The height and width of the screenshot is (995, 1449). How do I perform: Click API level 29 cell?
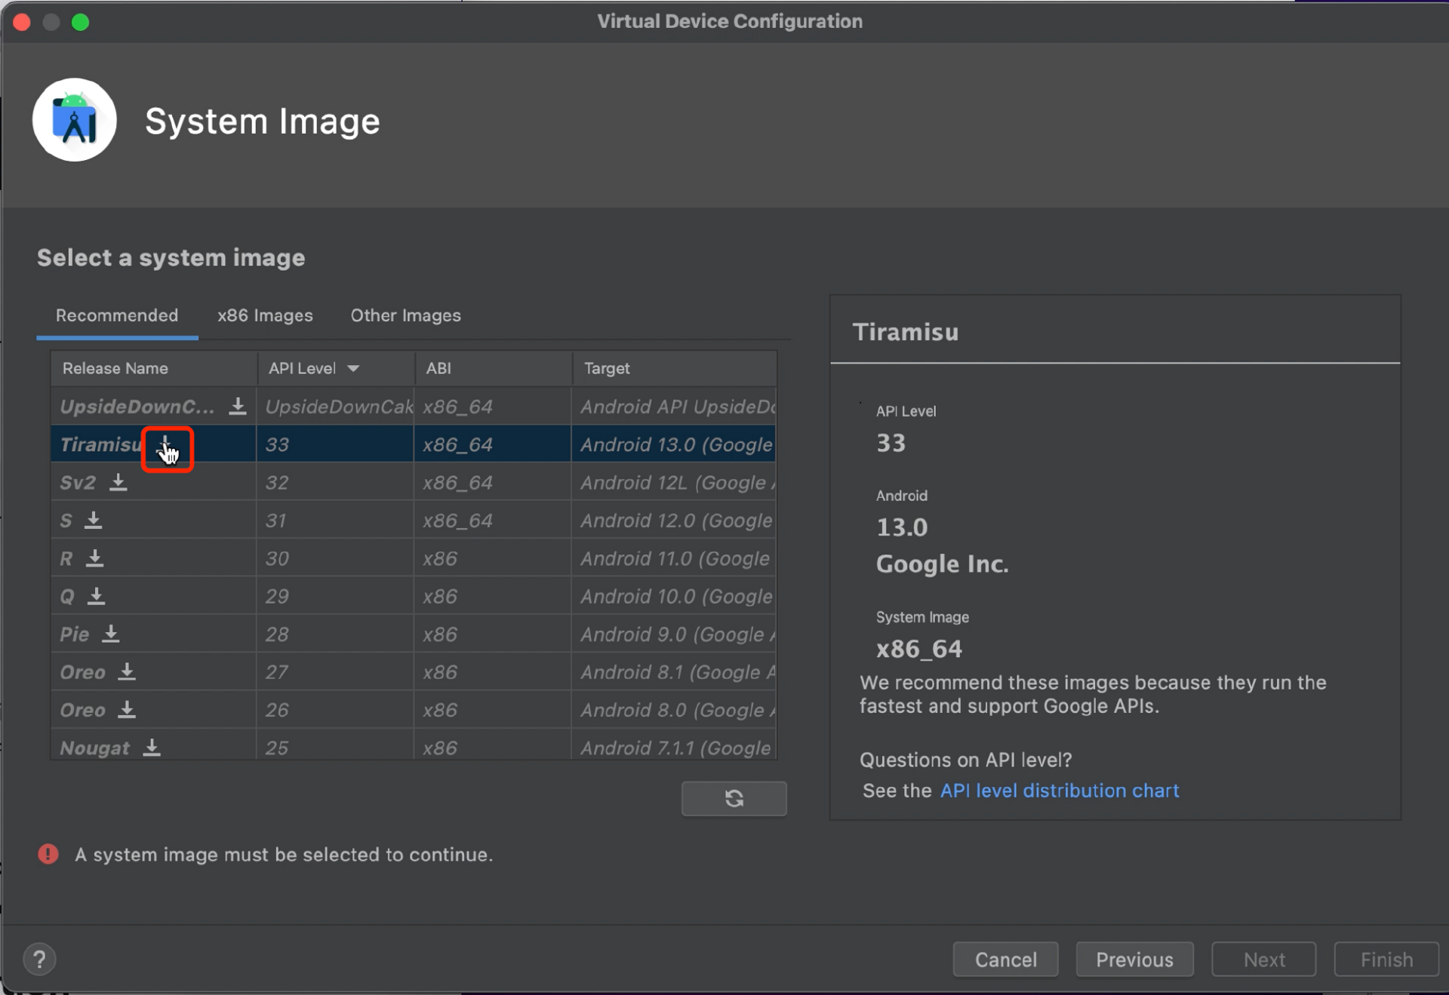coord(335,597)
